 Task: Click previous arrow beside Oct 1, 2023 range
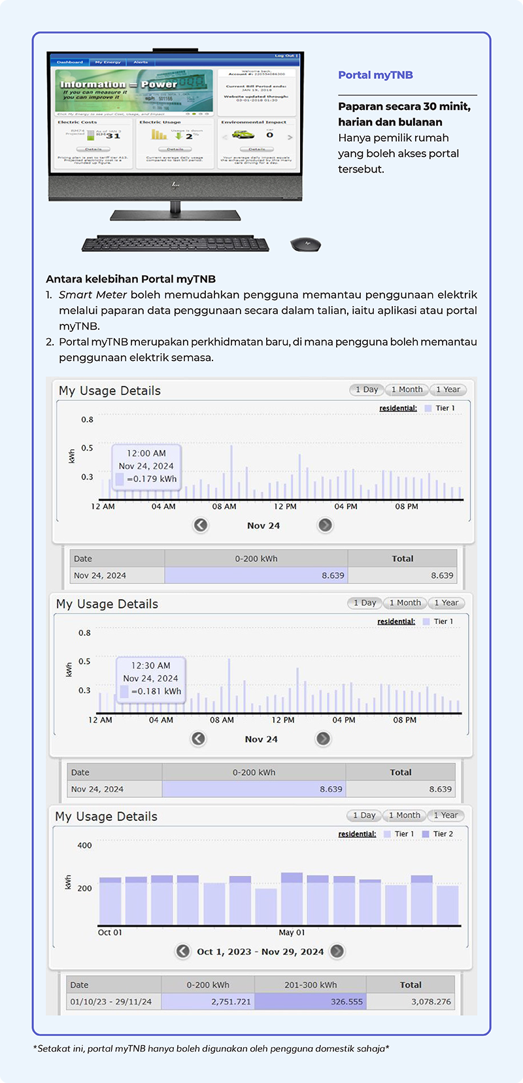183,951
